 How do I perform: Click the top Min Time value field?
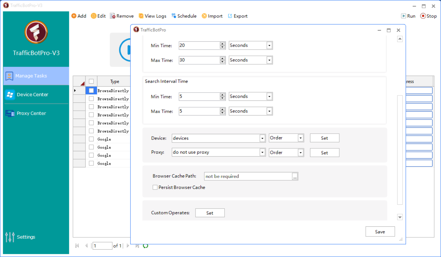[x=199, y=45]
